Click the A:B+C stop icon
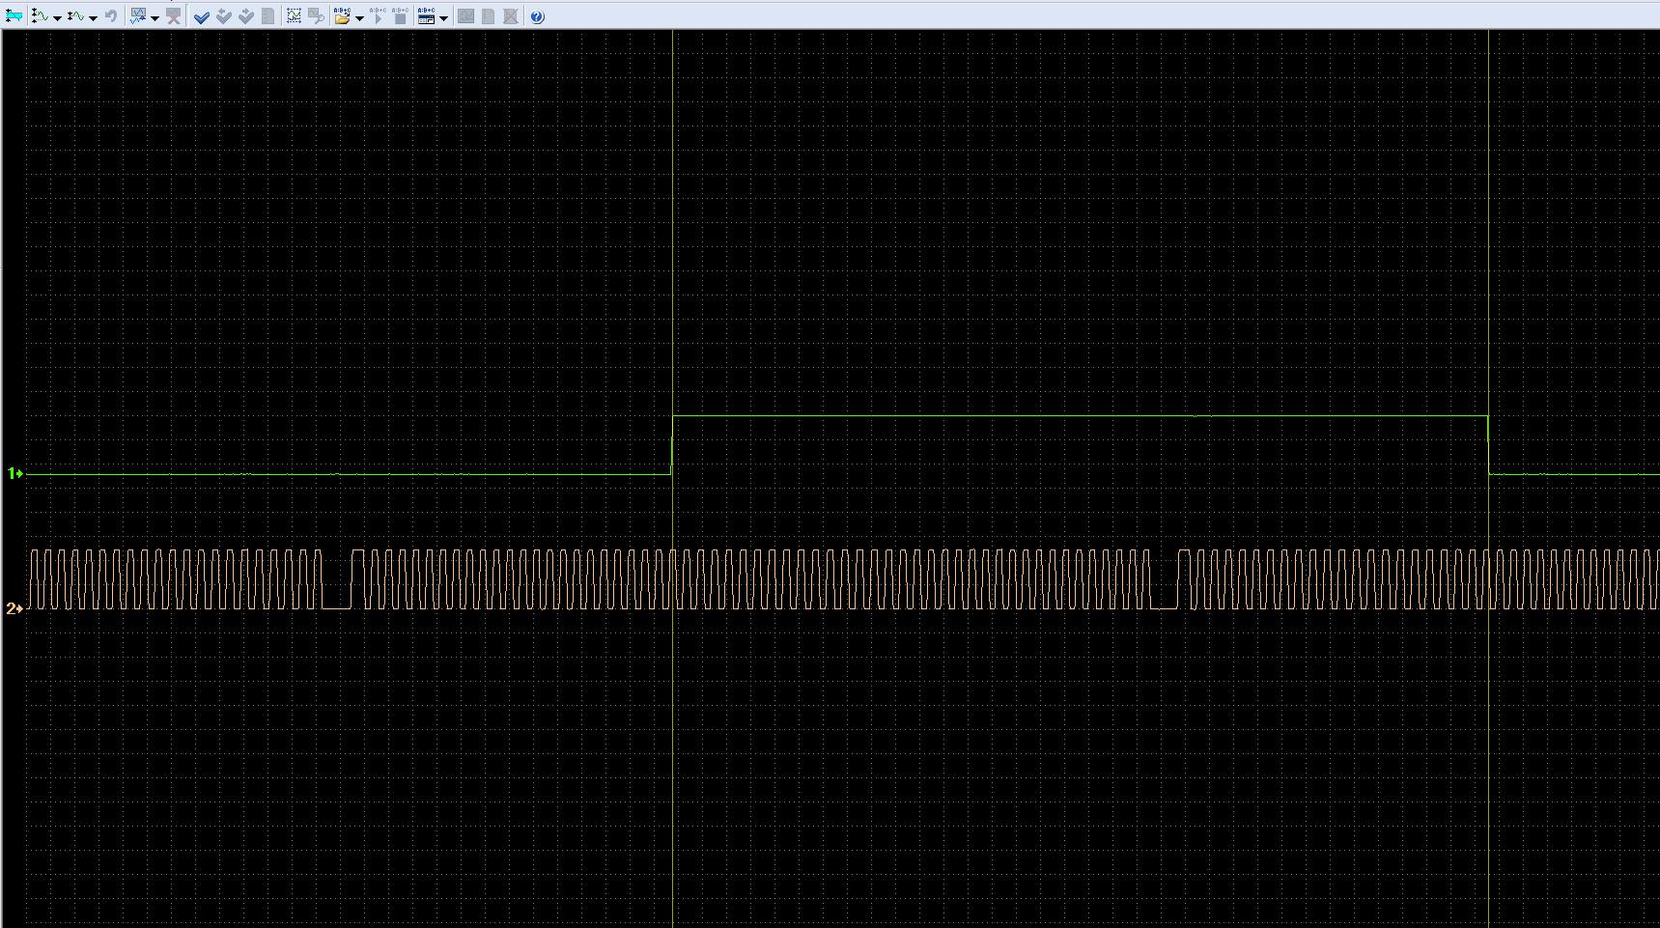The height and width of the screenshot is (928, 1660). coord(400,16)
